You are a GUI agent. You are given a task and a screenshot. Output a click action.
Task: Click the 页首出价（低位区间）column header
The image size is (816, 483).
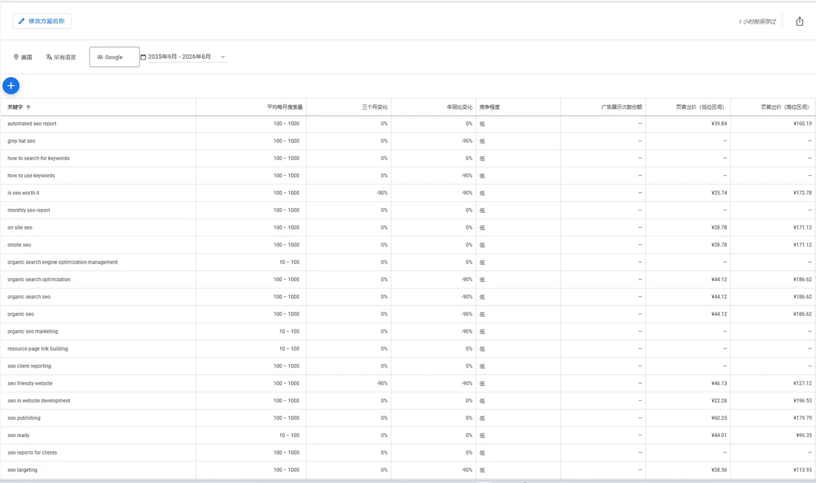700,107
